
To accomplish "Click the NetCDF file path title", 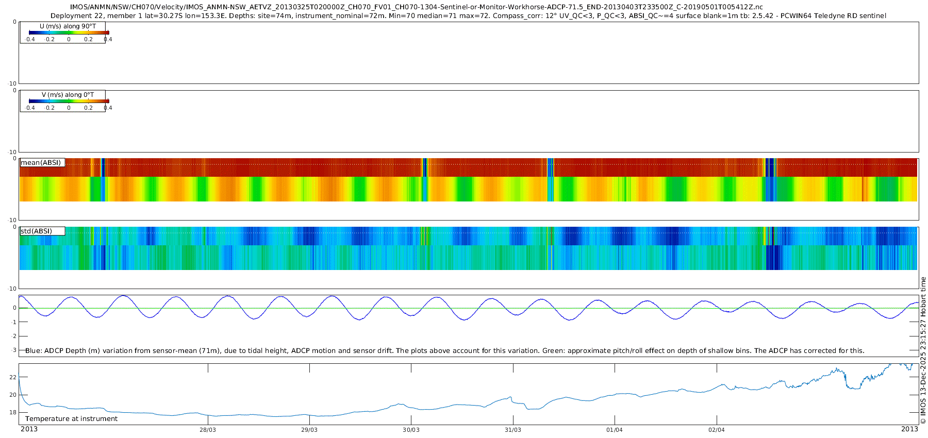I will 416,7.
